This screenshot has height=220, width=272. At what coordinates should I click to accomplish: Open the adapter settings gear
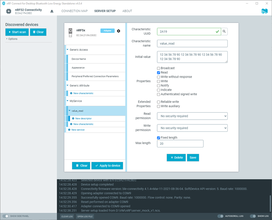click(118, 31)
